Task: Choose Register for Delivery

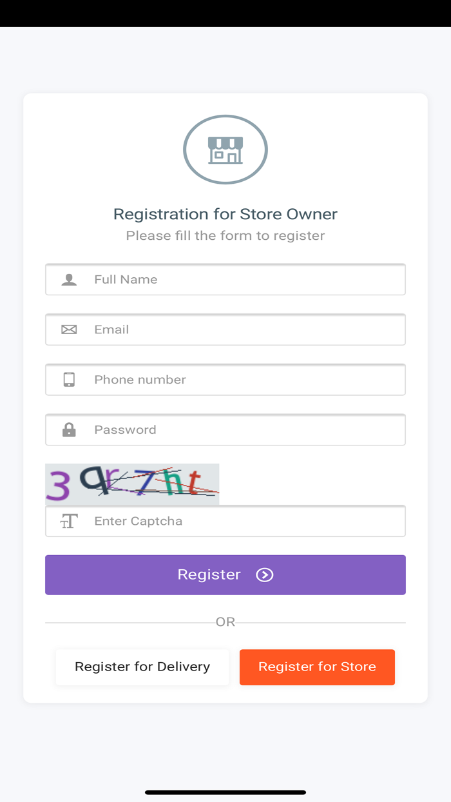Action: point(142,667)
